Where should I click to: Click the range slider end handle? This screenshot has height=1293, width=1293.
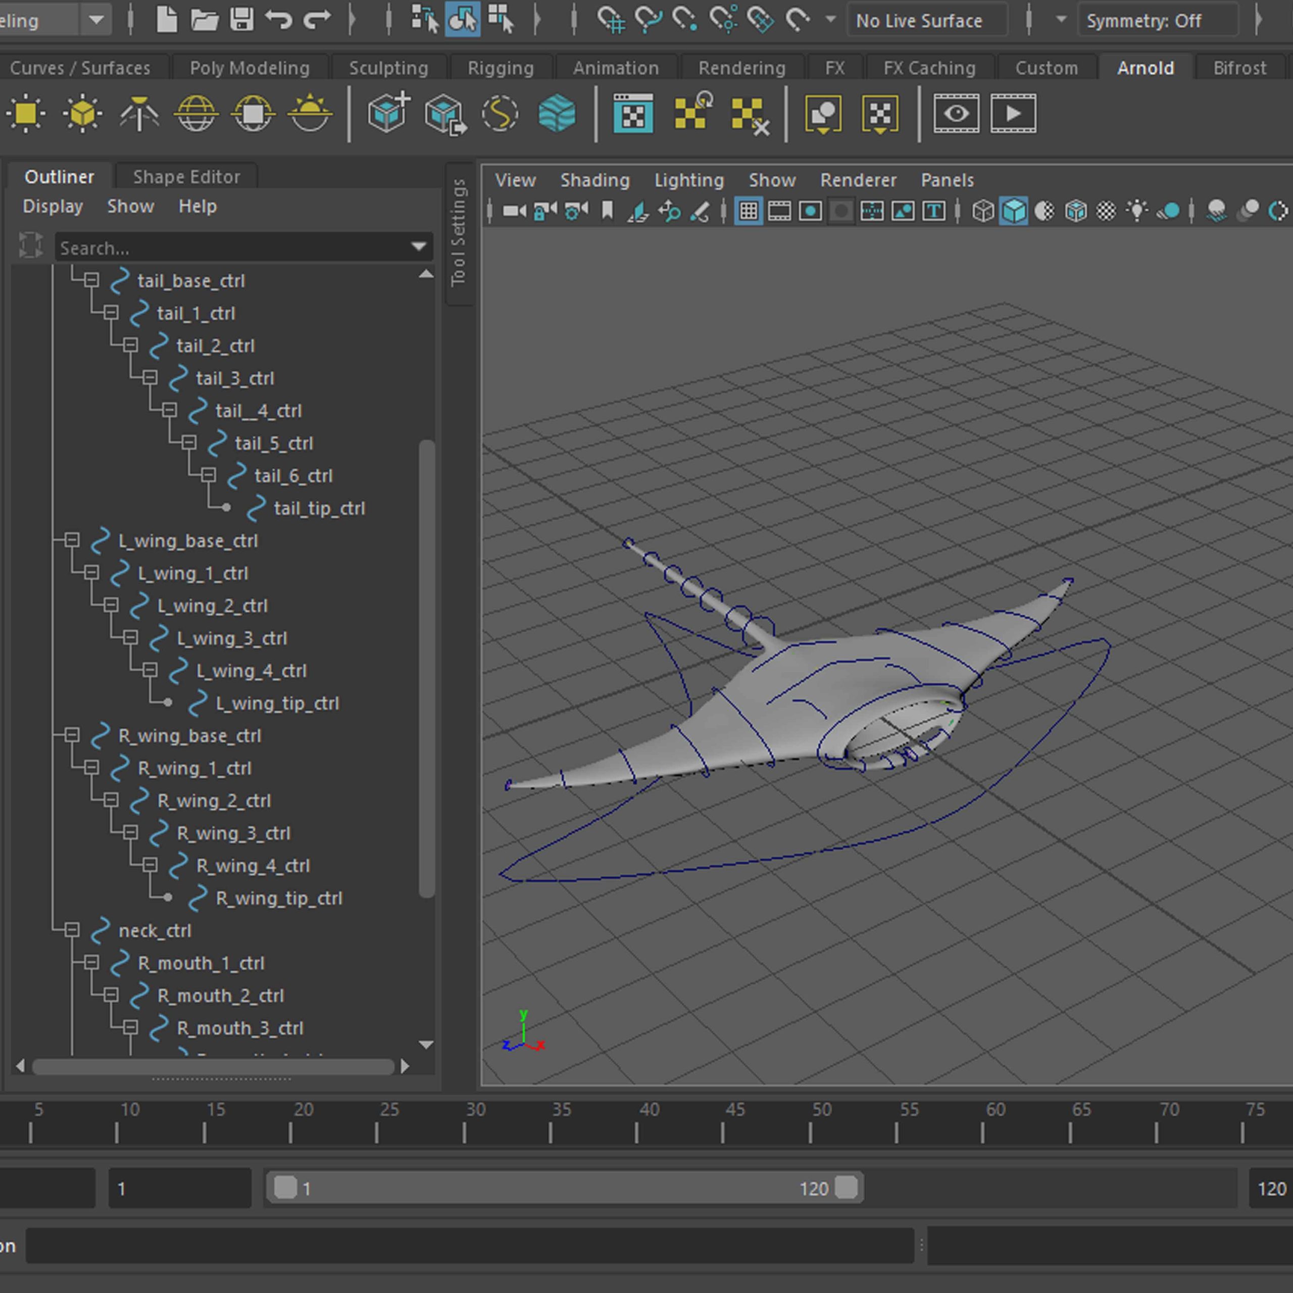[846, 1188]
